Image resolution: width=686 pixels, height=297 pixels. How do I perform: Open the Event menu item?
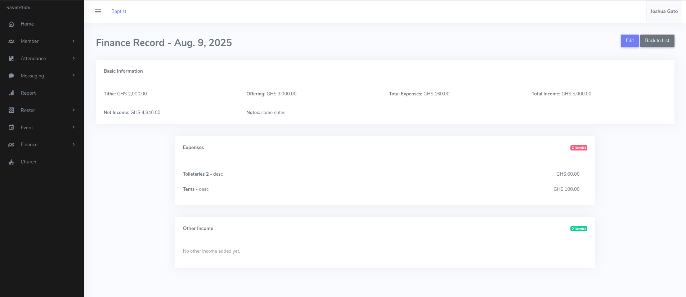tap(27, 127)
